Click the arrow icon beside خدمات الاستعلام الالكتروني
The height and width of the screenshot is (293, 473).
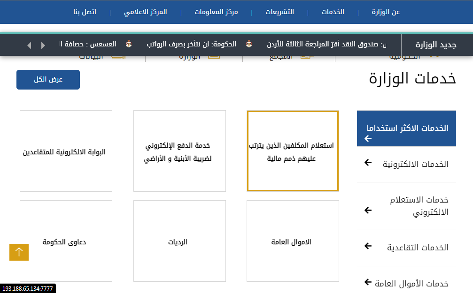click(368, 210)
